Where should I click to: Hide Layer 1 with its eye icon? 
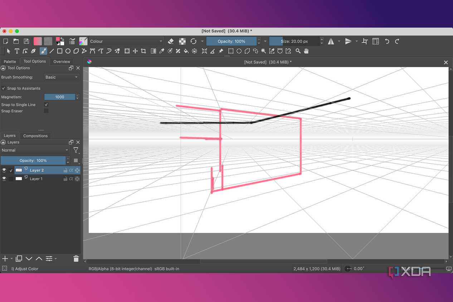(x=4, y=179)
